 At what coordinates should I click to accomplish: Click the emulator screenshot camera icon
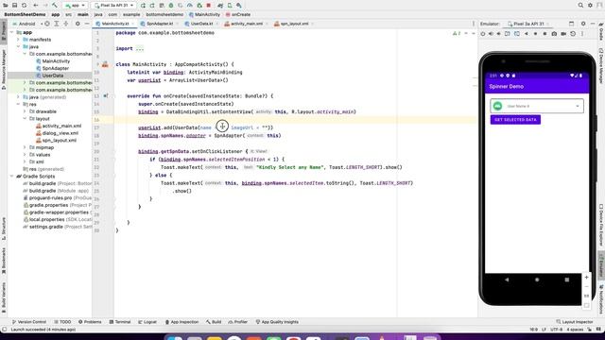[554, 34]
